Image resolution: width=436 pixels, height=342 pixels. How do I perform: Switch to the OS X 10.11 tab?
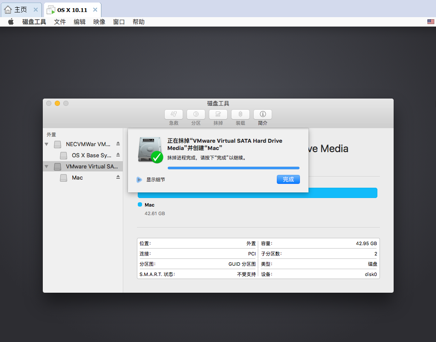click(x=72, y=10)
